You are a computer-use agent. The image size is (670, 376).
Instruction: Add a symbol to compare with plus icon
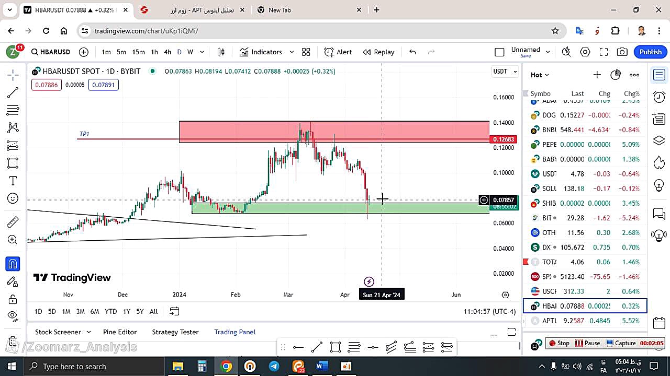(x=84, y=52)
